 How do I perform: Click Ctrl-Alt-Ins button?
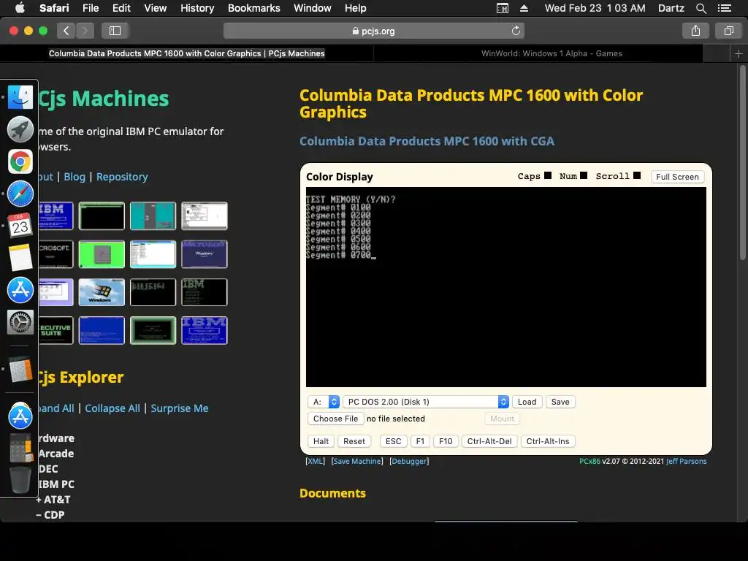coord(548,441)
